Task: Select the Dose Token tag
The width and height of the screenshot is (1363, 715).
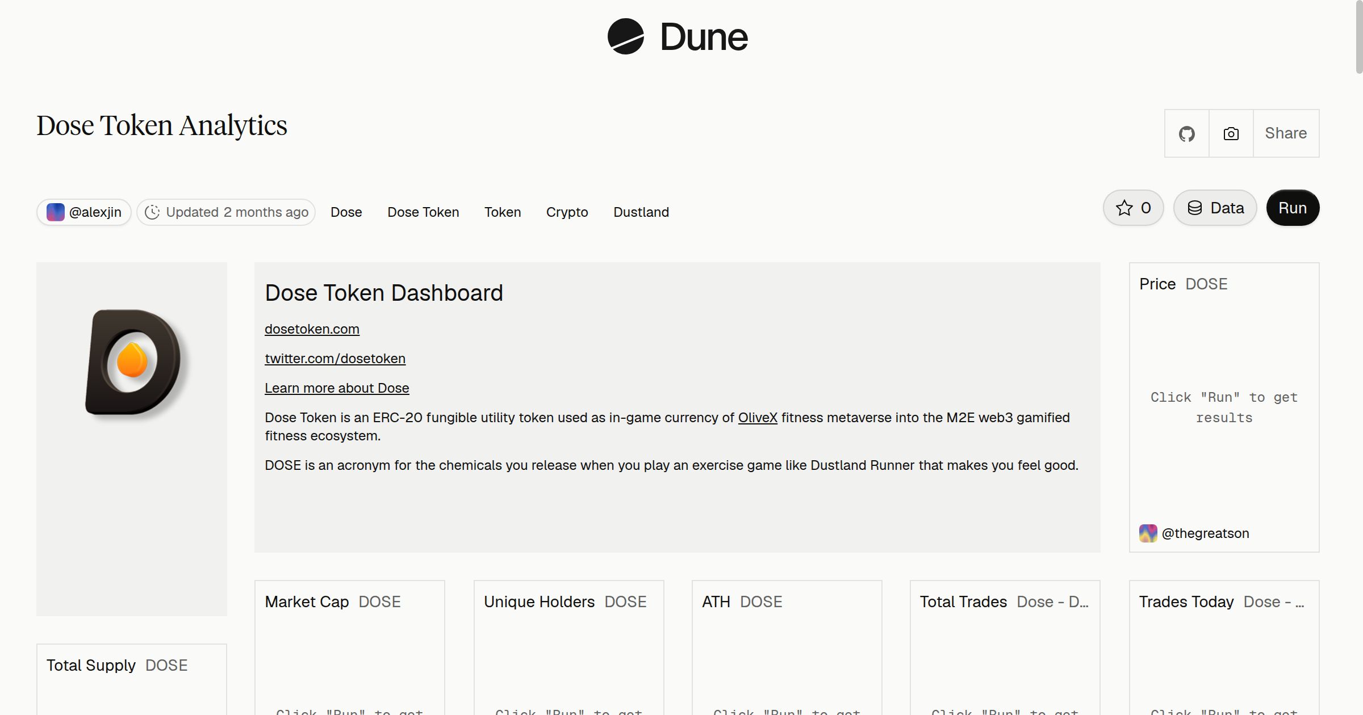Action: coord(423,212)
